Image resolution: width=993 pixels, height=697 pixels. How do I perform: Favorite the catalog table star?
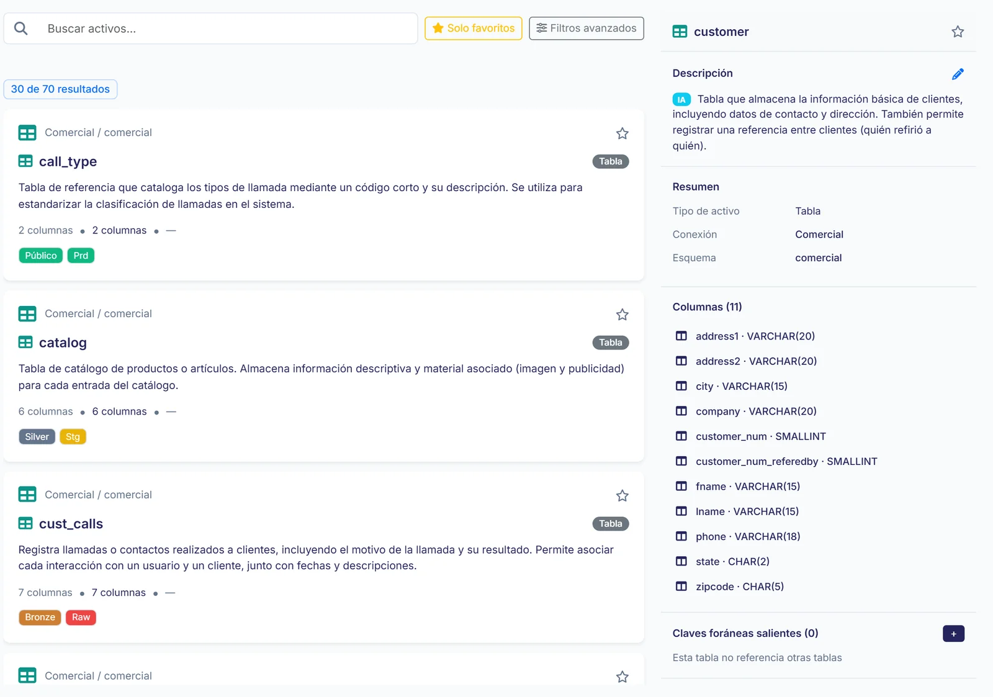click(622, 315)
